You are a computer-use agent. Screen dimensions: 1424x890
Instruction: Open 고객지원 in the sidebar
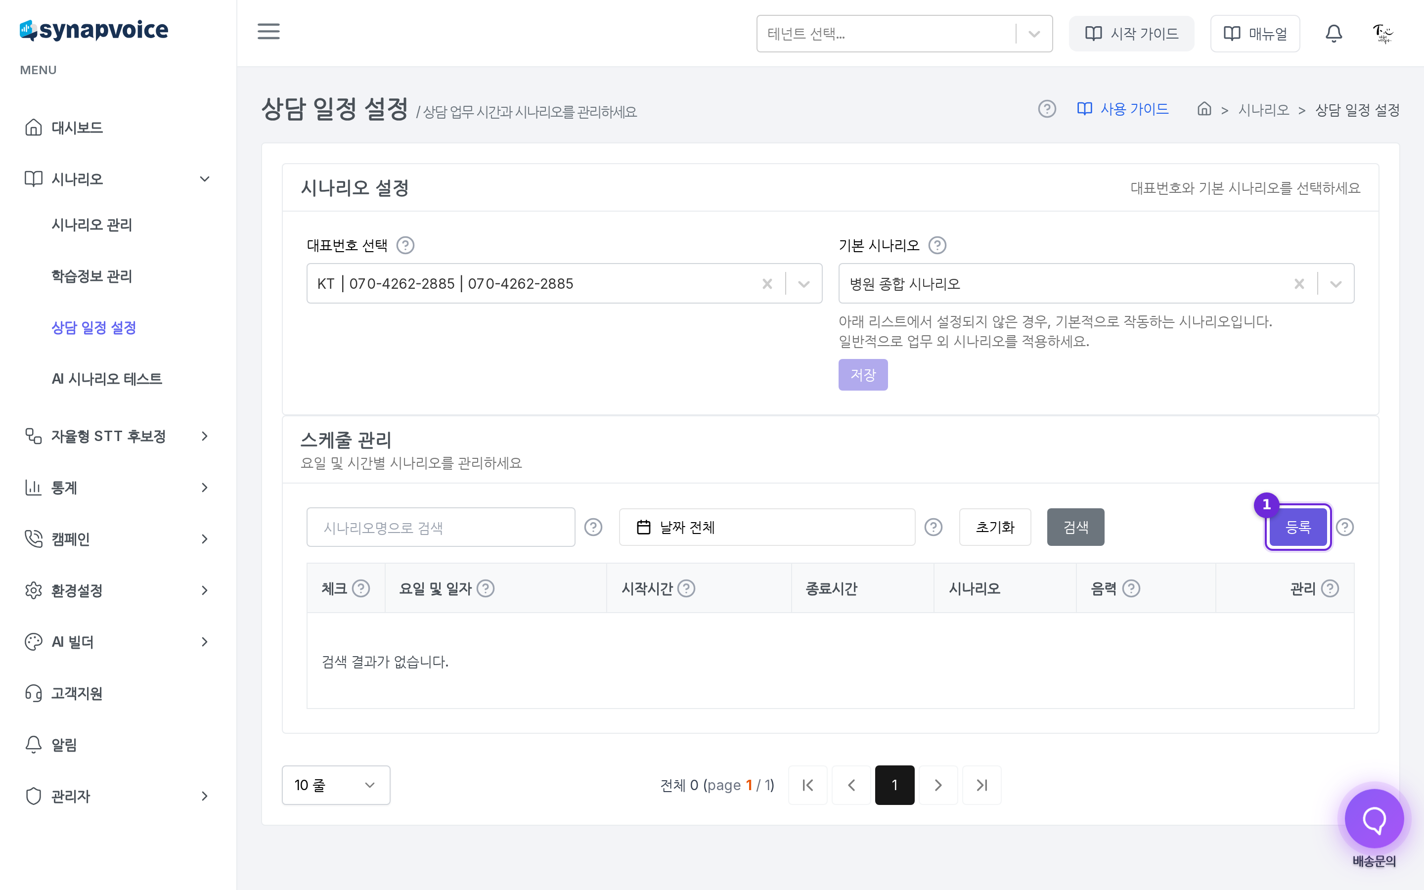point(77,693)
